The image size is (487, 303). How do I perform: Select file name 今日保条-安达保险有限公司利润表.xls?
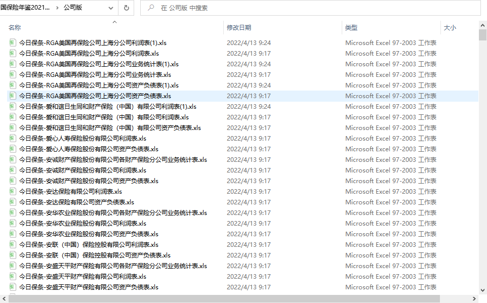(x=70, y=191)
